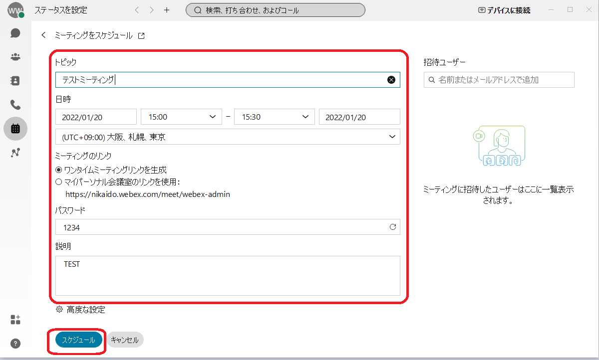Clear the トピック field with X icon
Screen dimensions: 599x360
pos(391,80)
